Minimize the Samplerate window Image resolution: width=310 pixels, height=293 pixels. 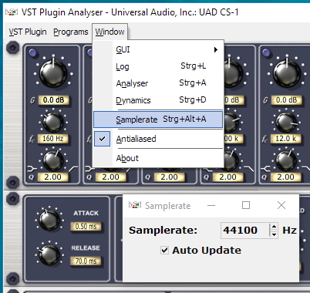(x=211, y=205)
